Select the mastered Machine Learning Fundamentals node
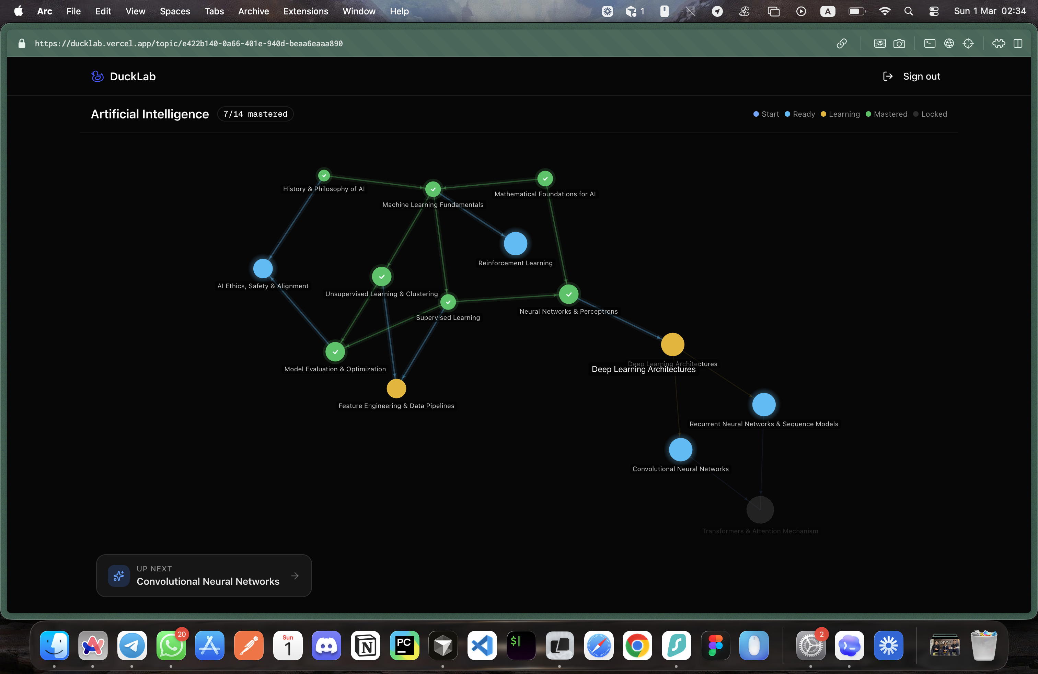 pyautogui.click(x=432, y=189)
